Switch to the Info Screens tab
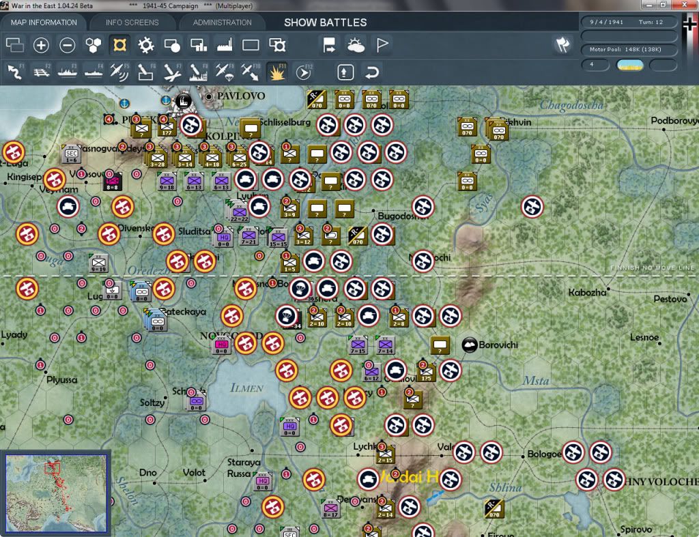699x537 pixels. (x=132, y=23)
